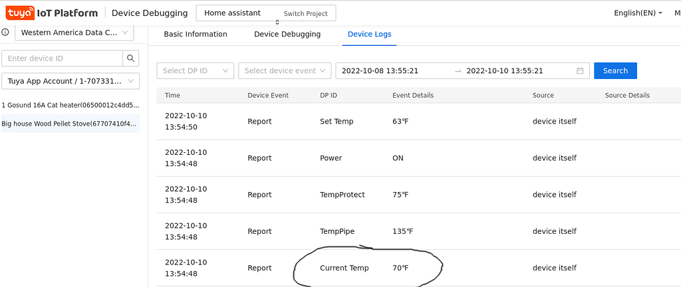Expand the Select device event dropdown
681x287 pixels.
[285, 70]
